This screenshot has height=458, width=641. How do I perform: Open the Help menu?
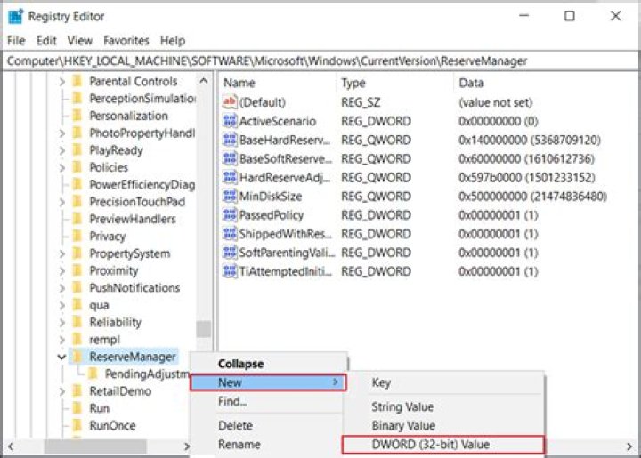point(173,40)
